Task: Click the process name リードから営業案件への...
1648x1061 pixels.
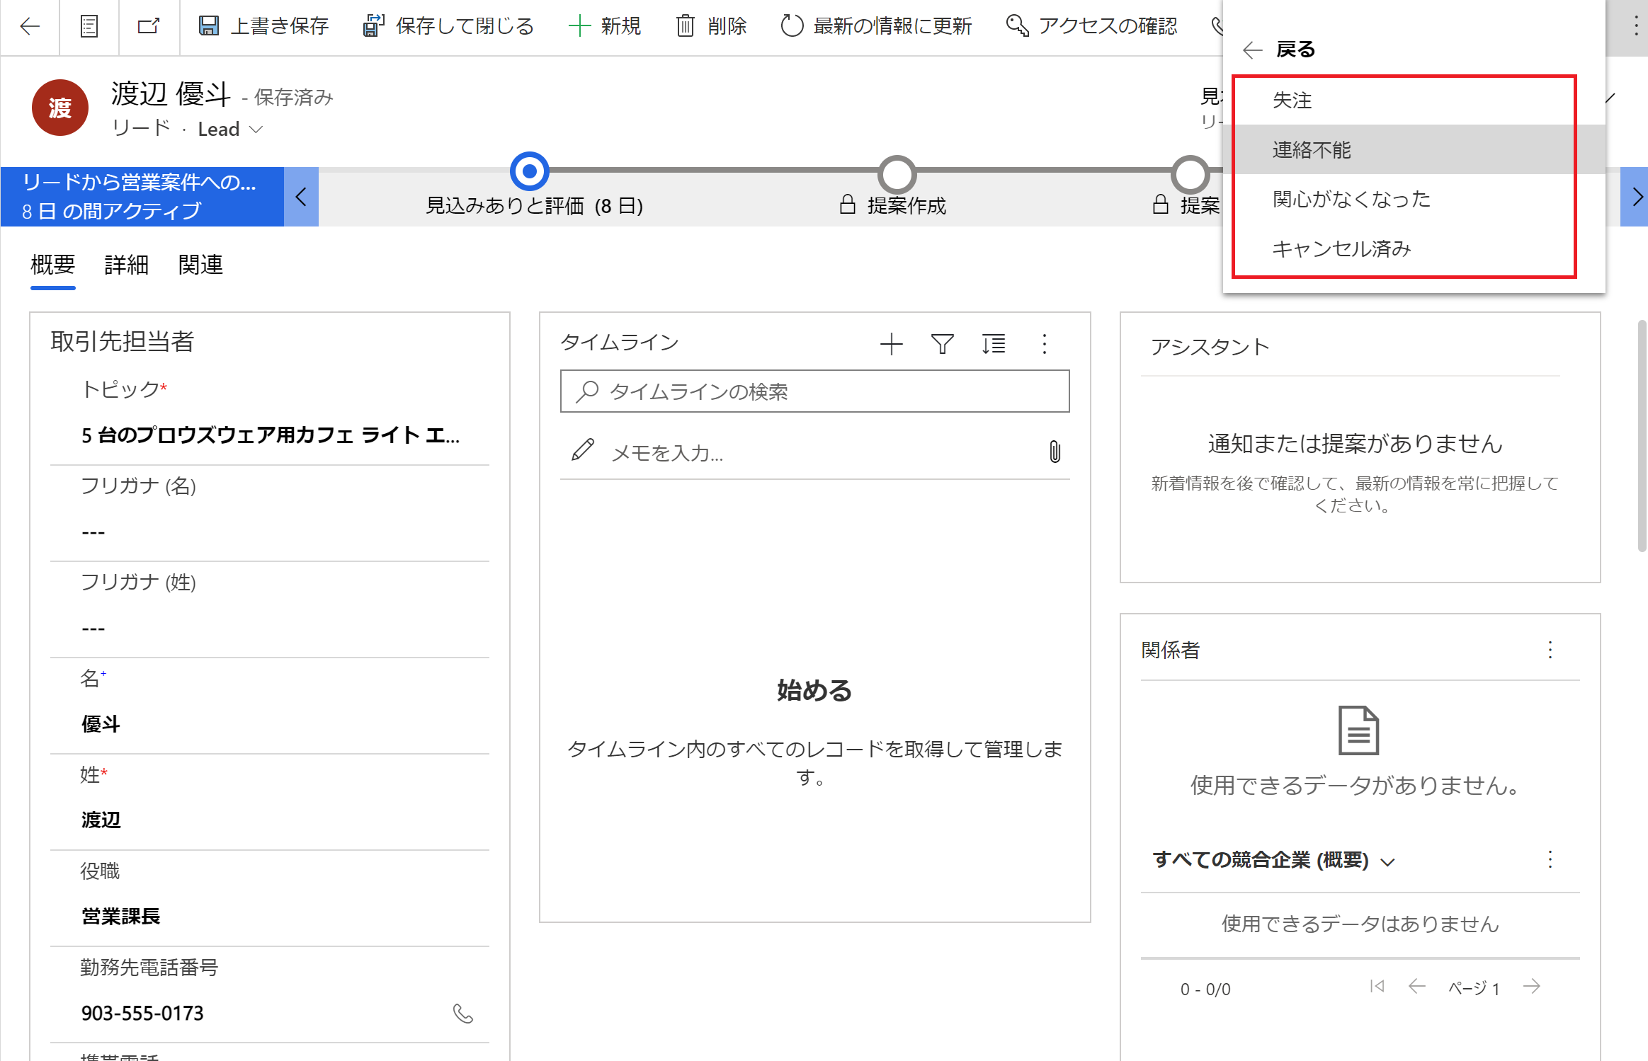Action: tap(140, 183)
